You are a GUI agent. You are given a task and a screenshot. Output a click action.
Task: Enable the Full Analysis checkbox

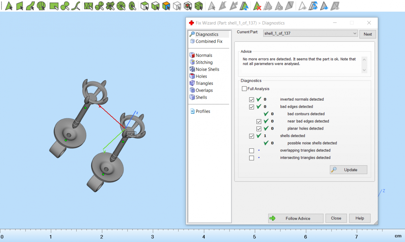click(244, 89)
